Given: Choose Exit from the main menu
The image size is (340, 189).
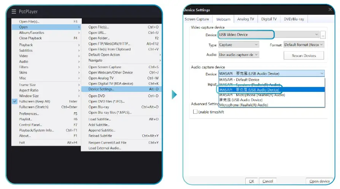Looking at the screenshot, I should pyautogui.click(x=46, y=142).
